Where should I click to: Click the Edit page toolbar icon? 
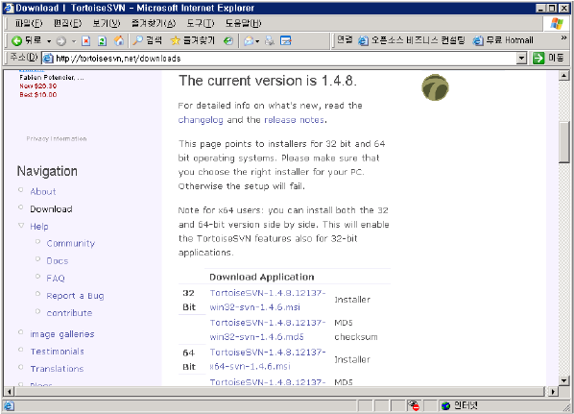tap(285, 40)
